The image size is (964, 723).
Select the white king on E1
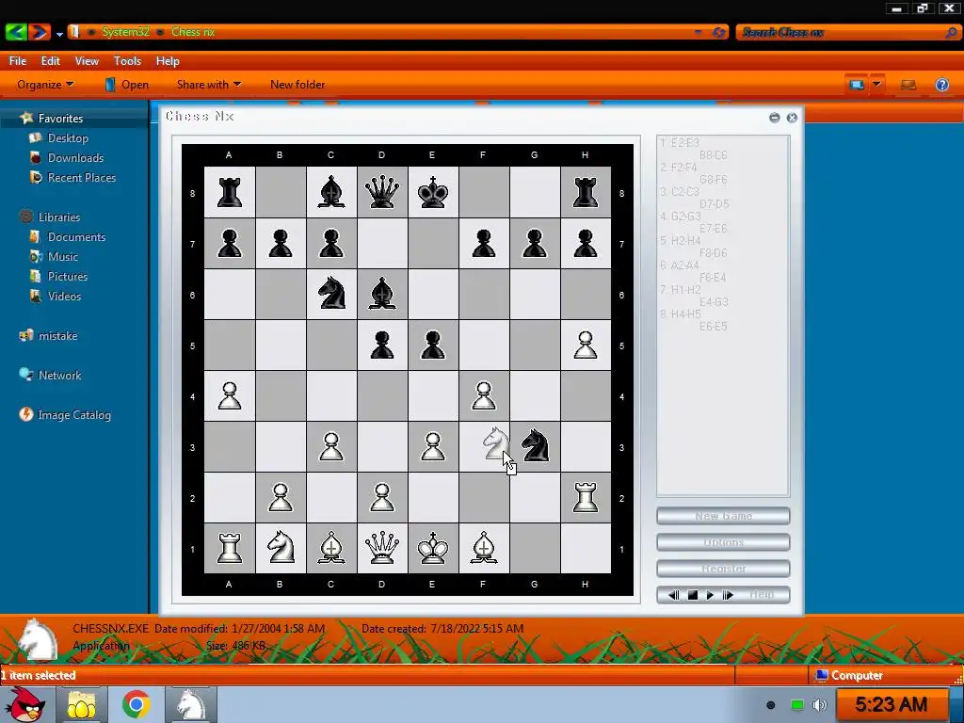tap(433, 548)
